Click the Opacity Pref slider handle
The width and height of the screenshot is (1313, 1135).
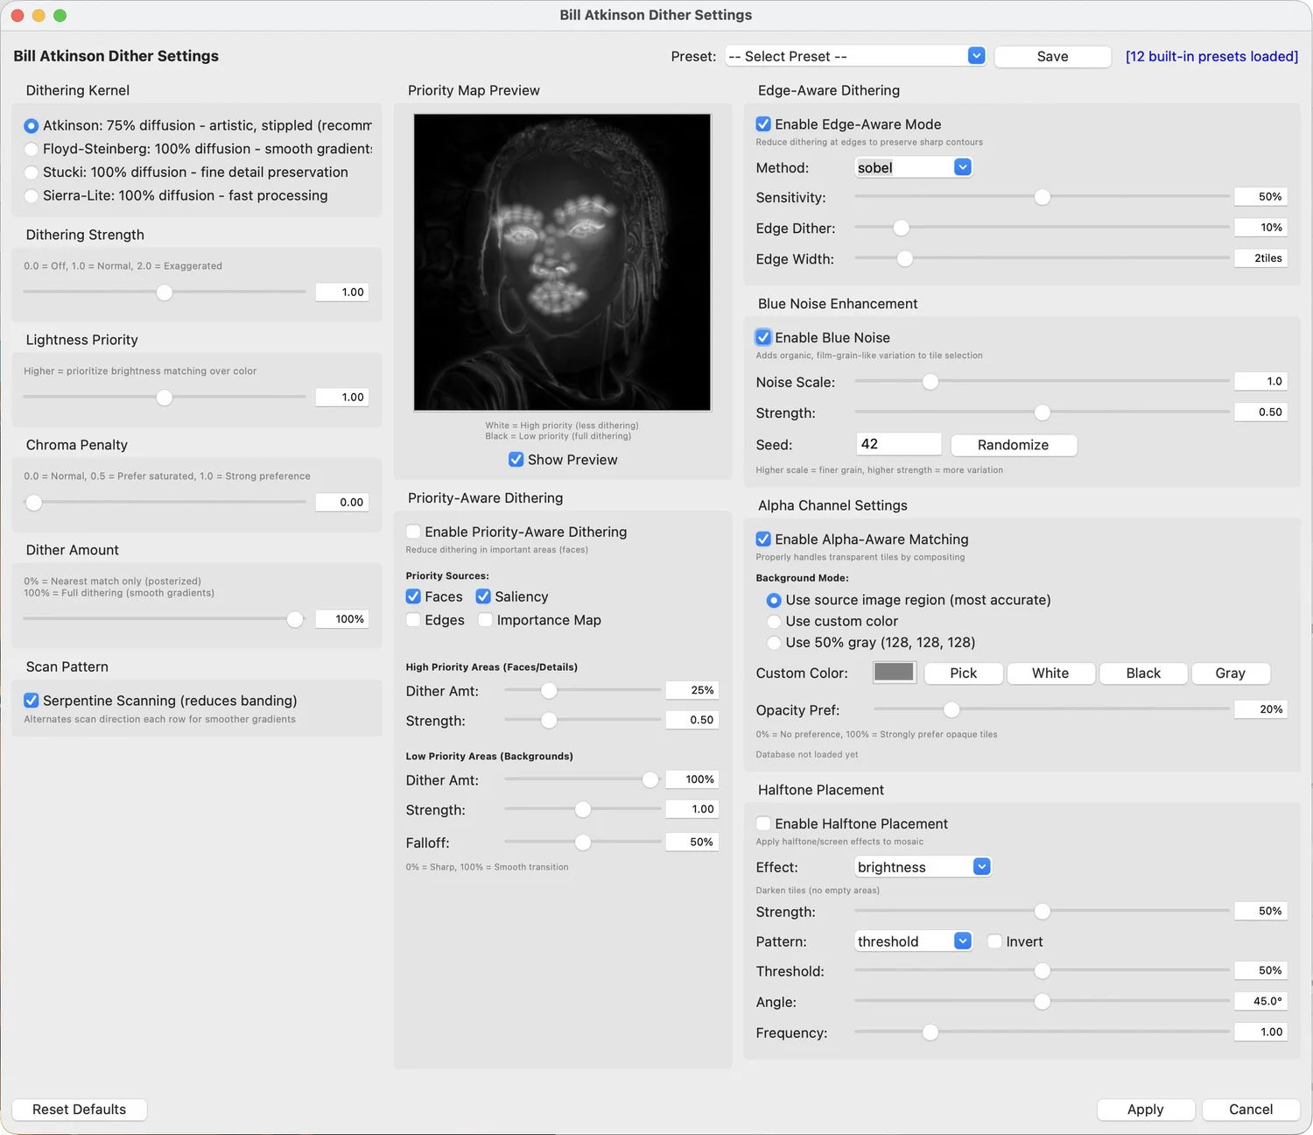point(951,709)
